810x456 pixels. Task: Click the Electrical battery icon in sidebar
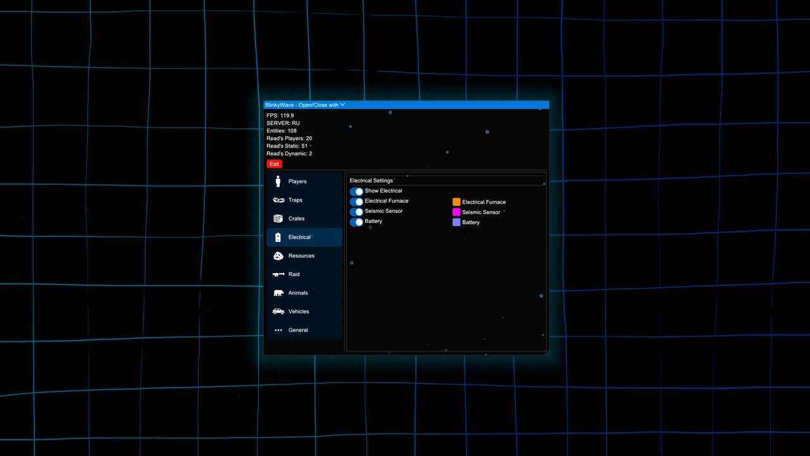tap(278, 237)
